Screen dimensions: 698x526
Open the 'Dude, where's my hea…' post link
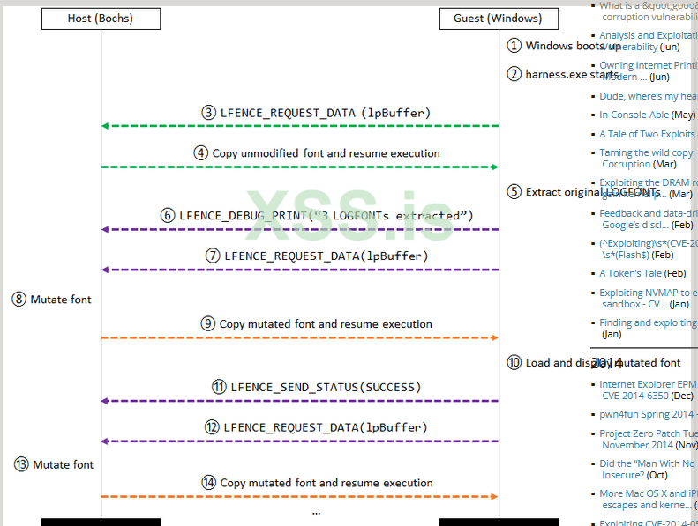(x=648, y=96)
